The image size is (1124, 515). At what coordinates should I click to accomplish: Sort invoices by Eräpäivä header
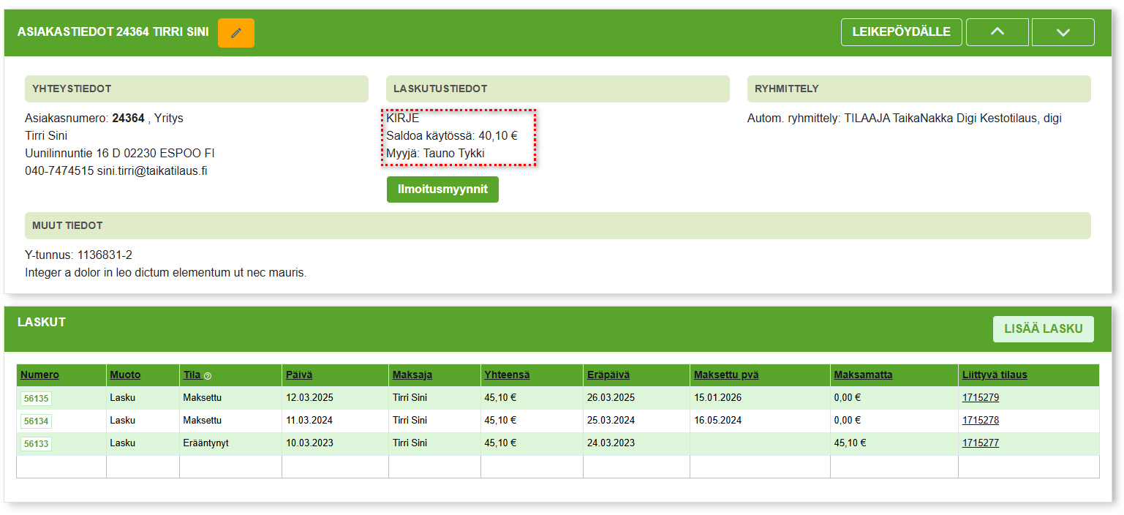point(608,375)
